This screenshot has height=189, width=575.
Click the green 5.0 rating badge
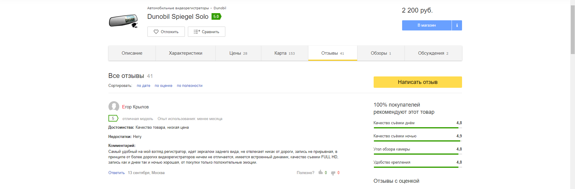pyautogui.click(x=216, y=16)
